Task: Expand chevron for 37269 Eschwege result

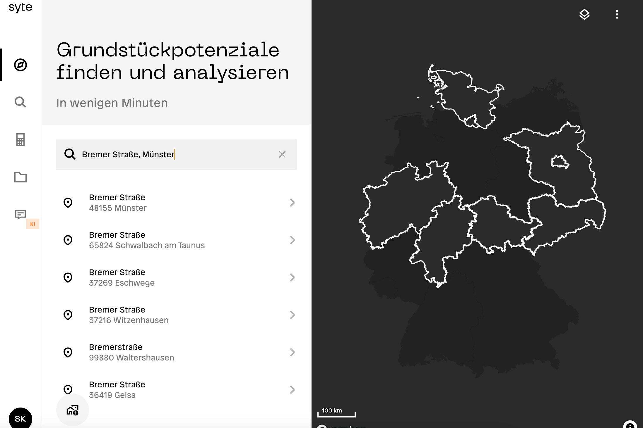Action: click(292, 277)
